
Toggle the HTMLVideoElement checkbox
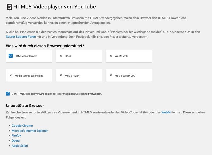click(11, 56)
